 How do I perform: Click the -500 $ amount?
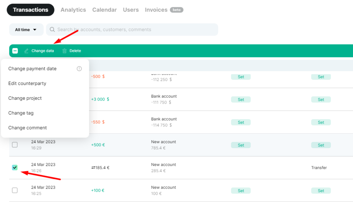point(98,77)
